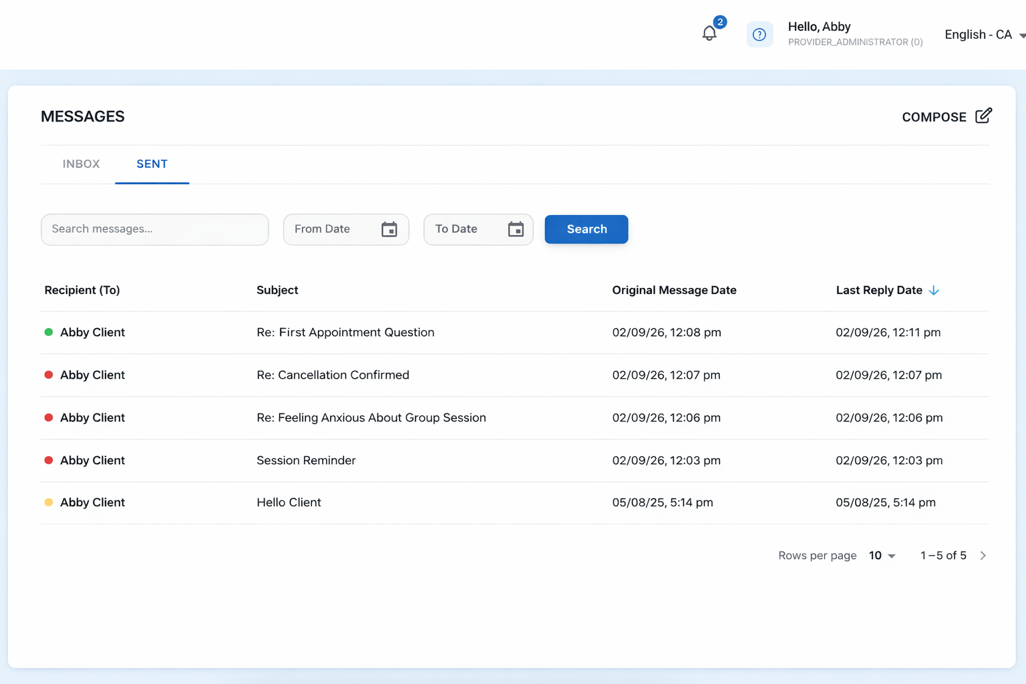The image size is (1026, 684).
Task: Click green status dot on First Appointment row
Action: point(49,332)
